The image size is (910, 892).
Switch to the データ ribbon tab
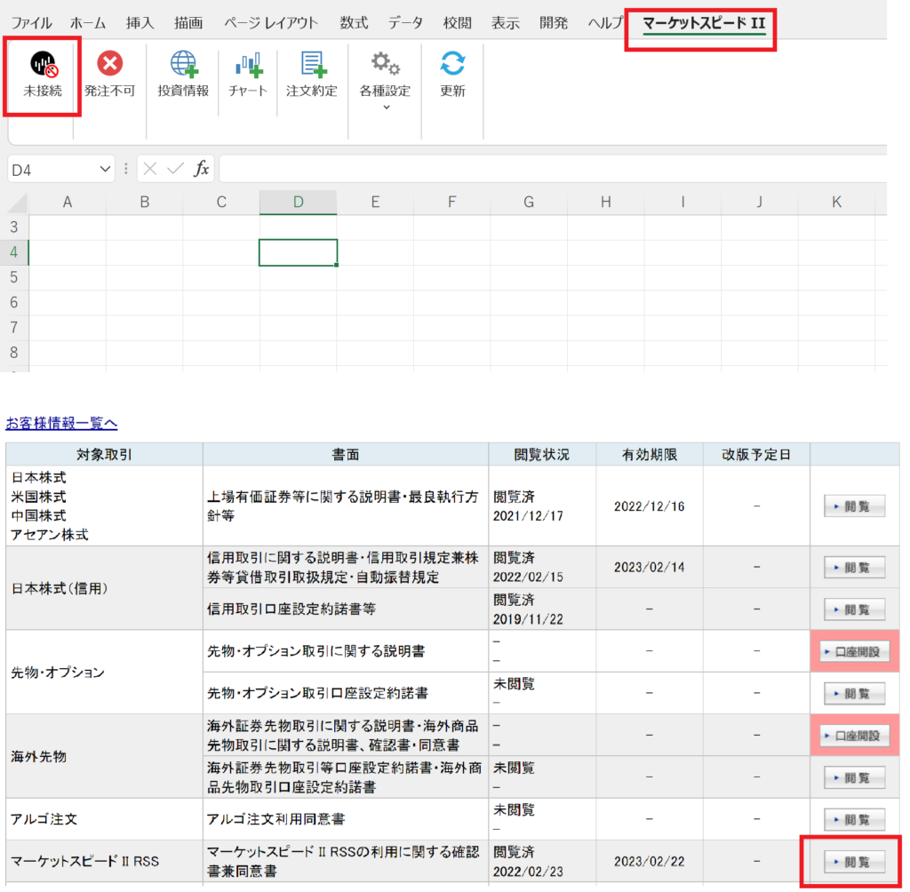(x=405, y=23)
